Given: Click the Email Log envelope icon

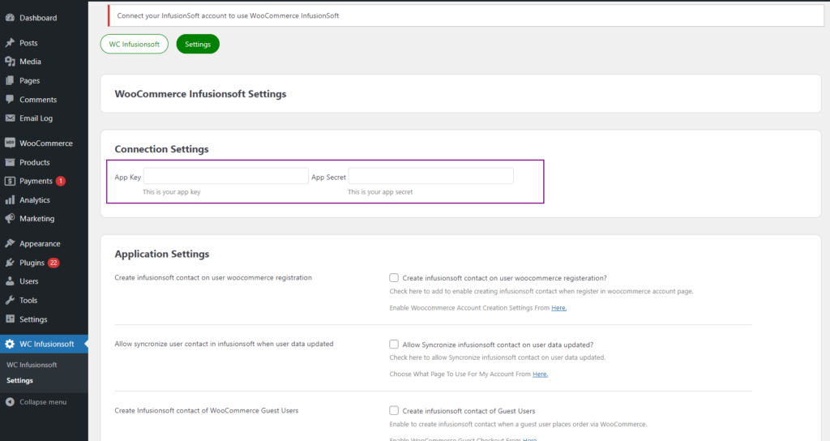Looking at the screenshot, I should click(10, 118).
